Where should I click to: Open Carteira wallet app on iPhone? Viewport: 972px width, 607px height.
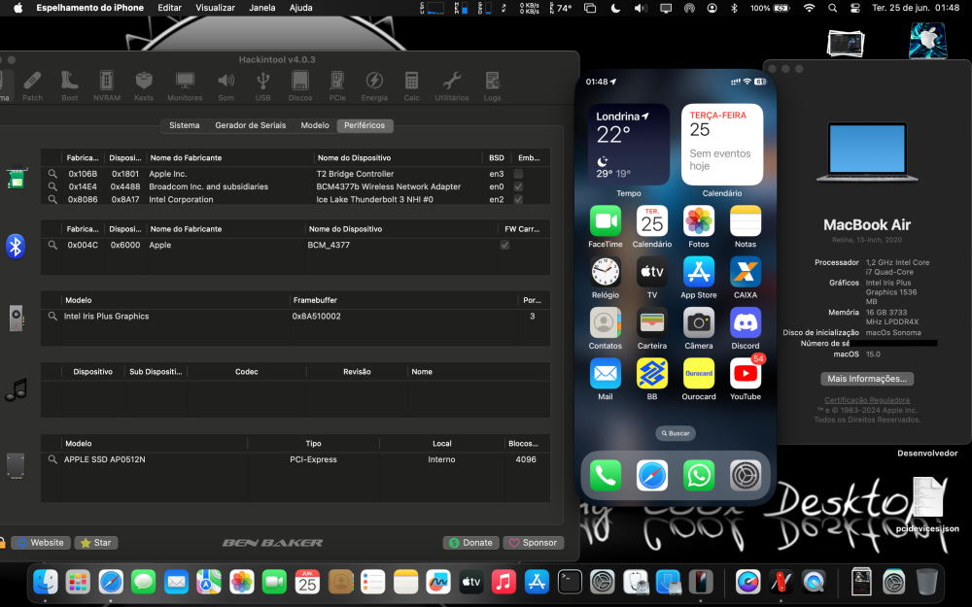coord(652,322)
